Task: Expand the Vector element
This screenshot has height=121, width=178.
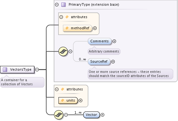Action: [102, 115]
